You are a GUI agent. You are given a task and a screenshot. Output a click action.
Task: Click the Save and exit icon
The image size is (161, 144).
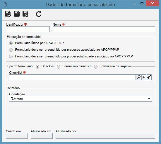[25, 14]
